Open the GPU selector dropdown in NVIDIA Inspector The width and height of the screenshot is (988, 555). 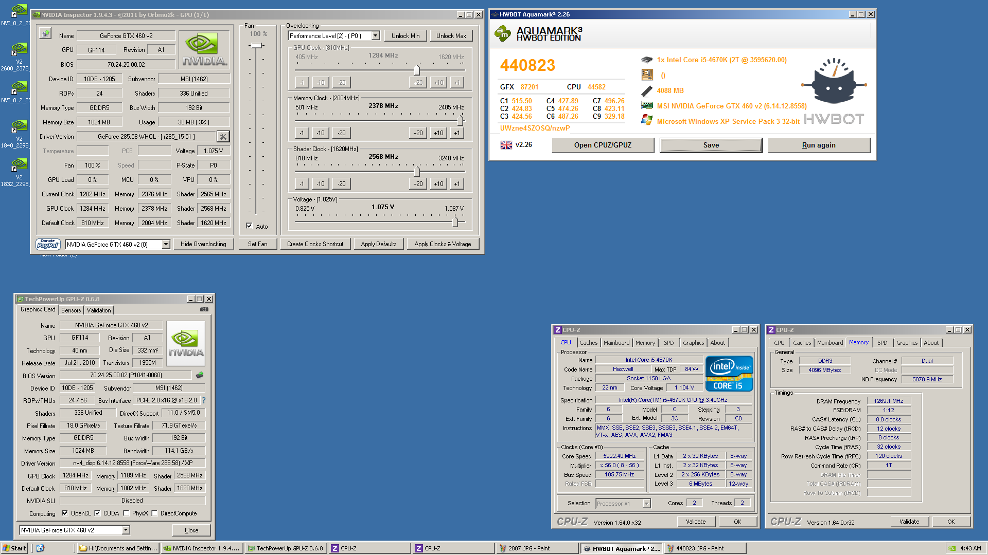click(166, 245)
